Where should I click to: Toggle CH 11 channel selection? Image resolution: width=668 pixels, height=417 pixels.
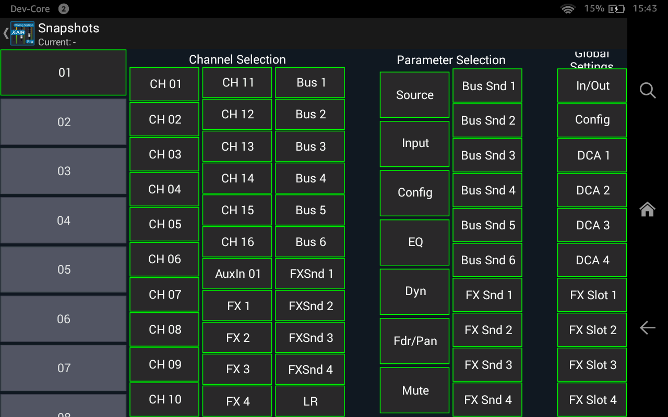[x=237, y=82]
